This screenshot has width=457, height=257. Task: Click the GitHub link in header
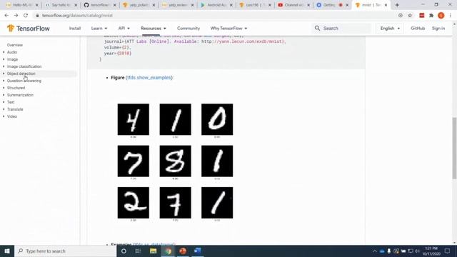pos(418,29)
